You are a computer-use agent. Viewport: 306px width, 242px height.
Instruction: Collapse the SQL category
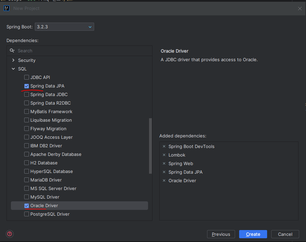pyautogui.click(x=13, y=69)
